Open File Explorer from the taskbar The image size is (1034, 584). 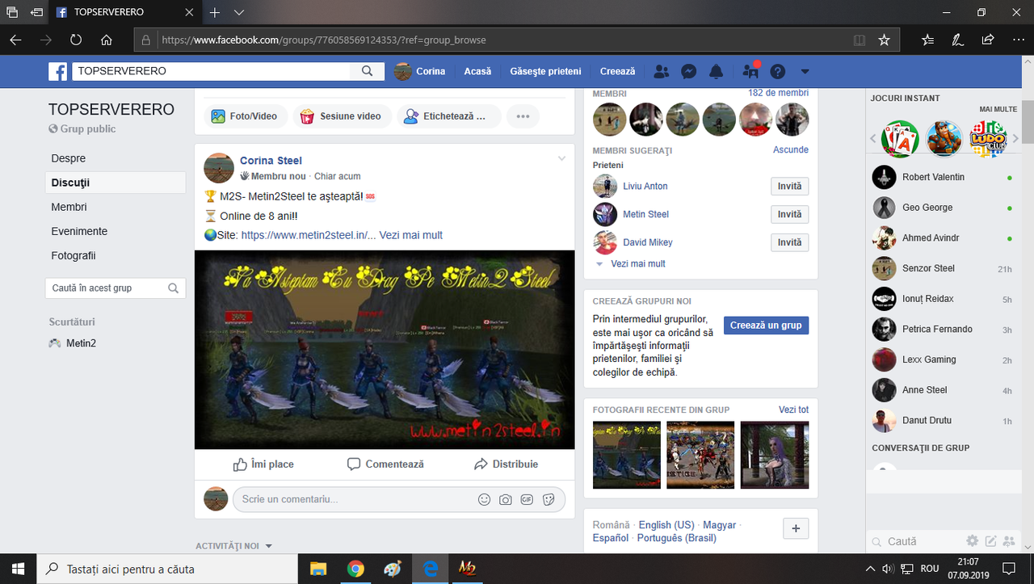point(318,569)
